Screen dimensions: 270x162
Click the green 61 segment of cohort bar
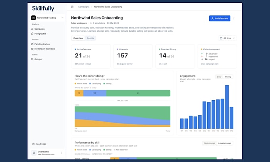138,93
